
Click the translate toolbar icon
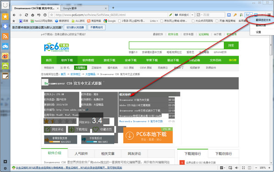pyautogui.click(x=247, y=15)
